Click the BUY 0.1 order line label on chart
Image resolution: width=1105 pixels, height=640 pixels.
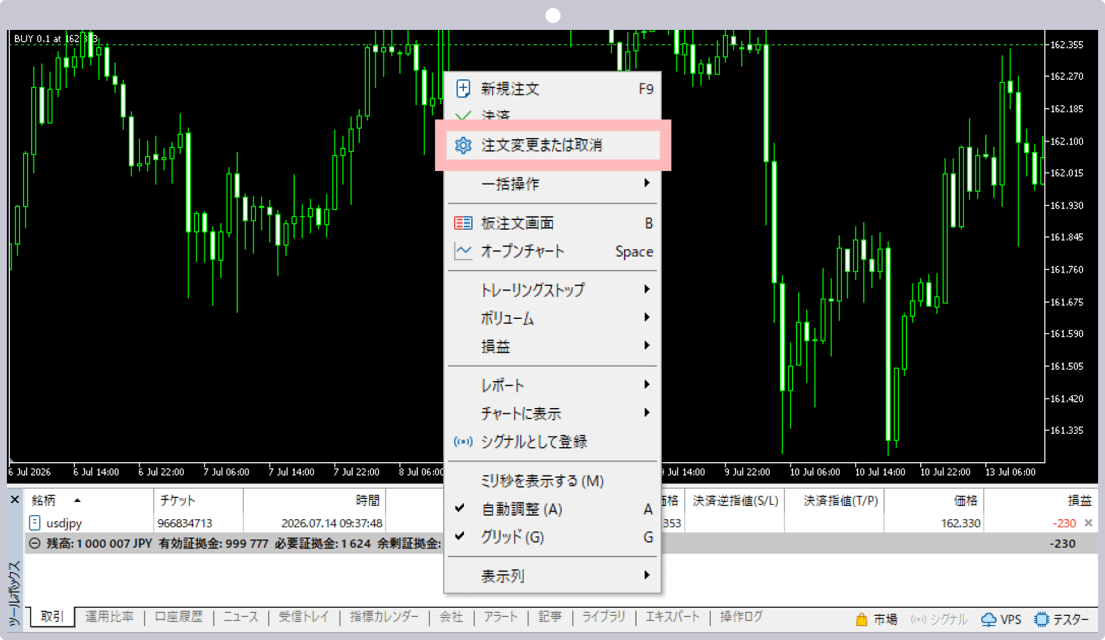click(x=55, y=39)
